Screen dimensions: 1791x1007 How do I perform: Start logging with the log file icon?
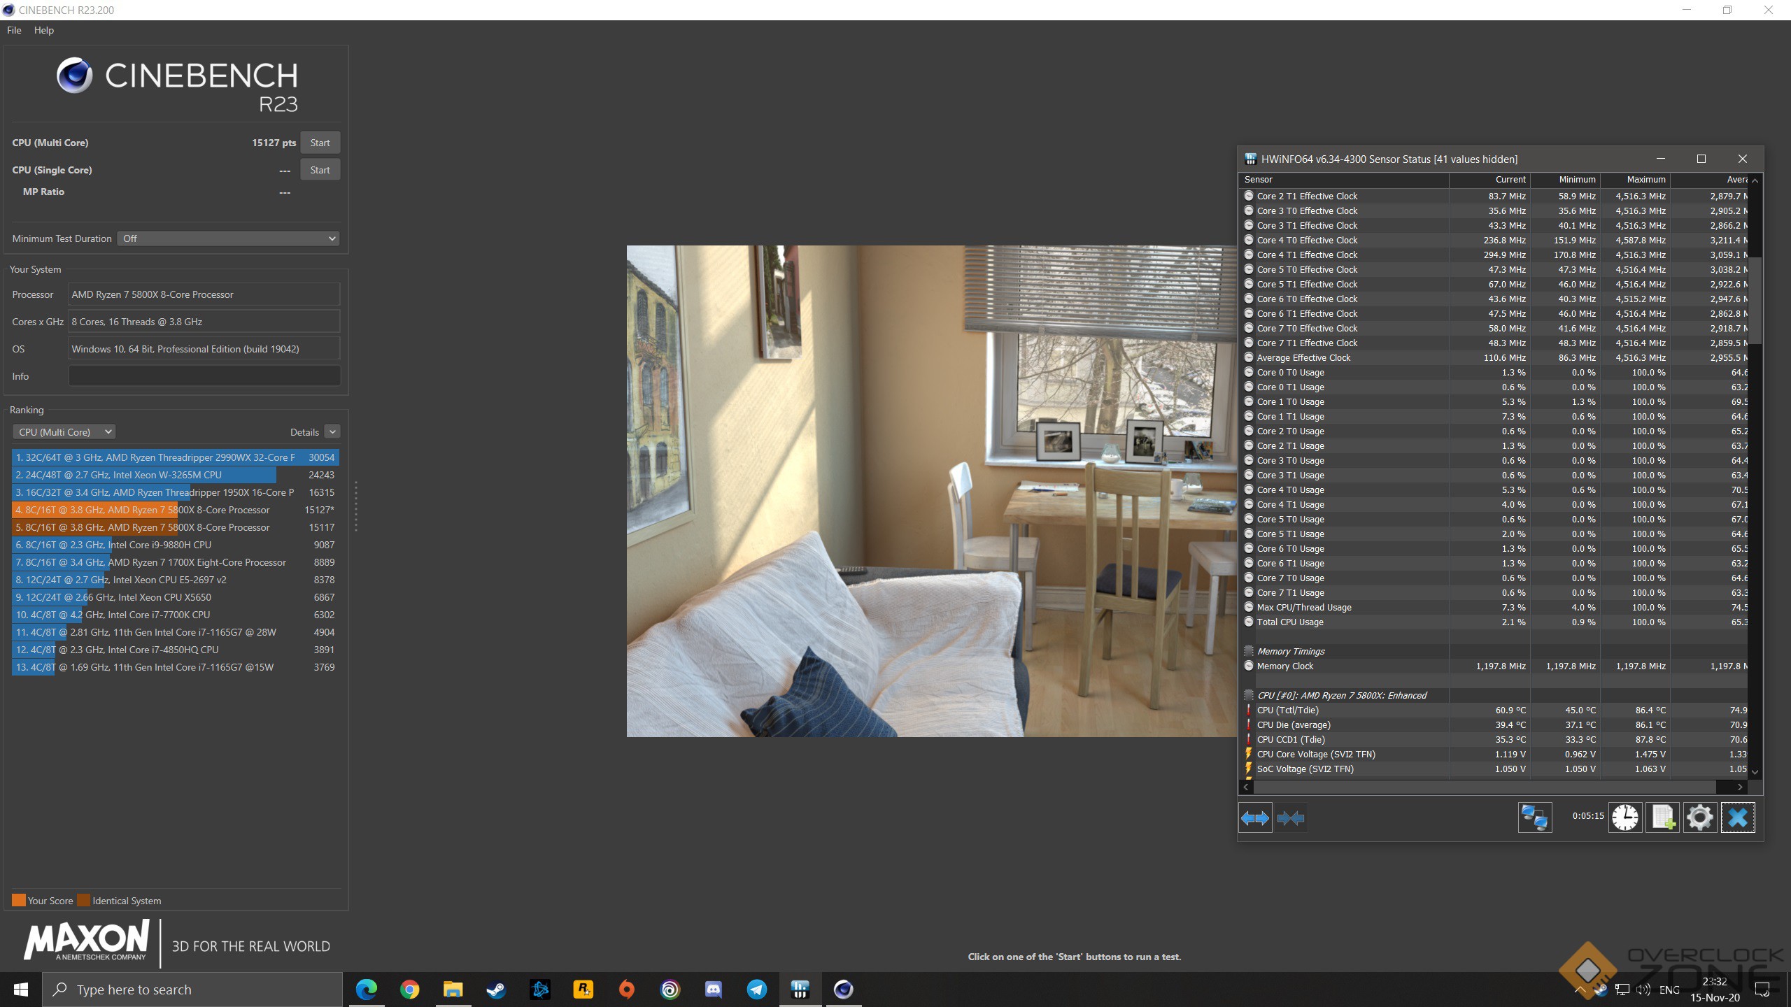point(1662,817)
